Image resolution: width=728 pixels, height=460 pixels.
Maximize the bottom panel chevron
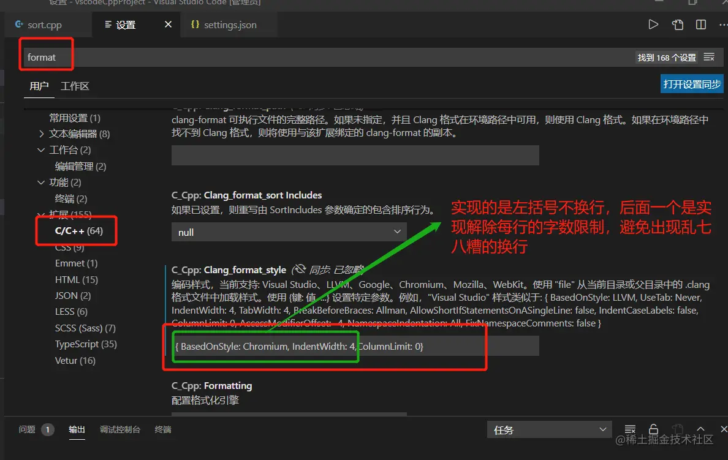(700, 429)
